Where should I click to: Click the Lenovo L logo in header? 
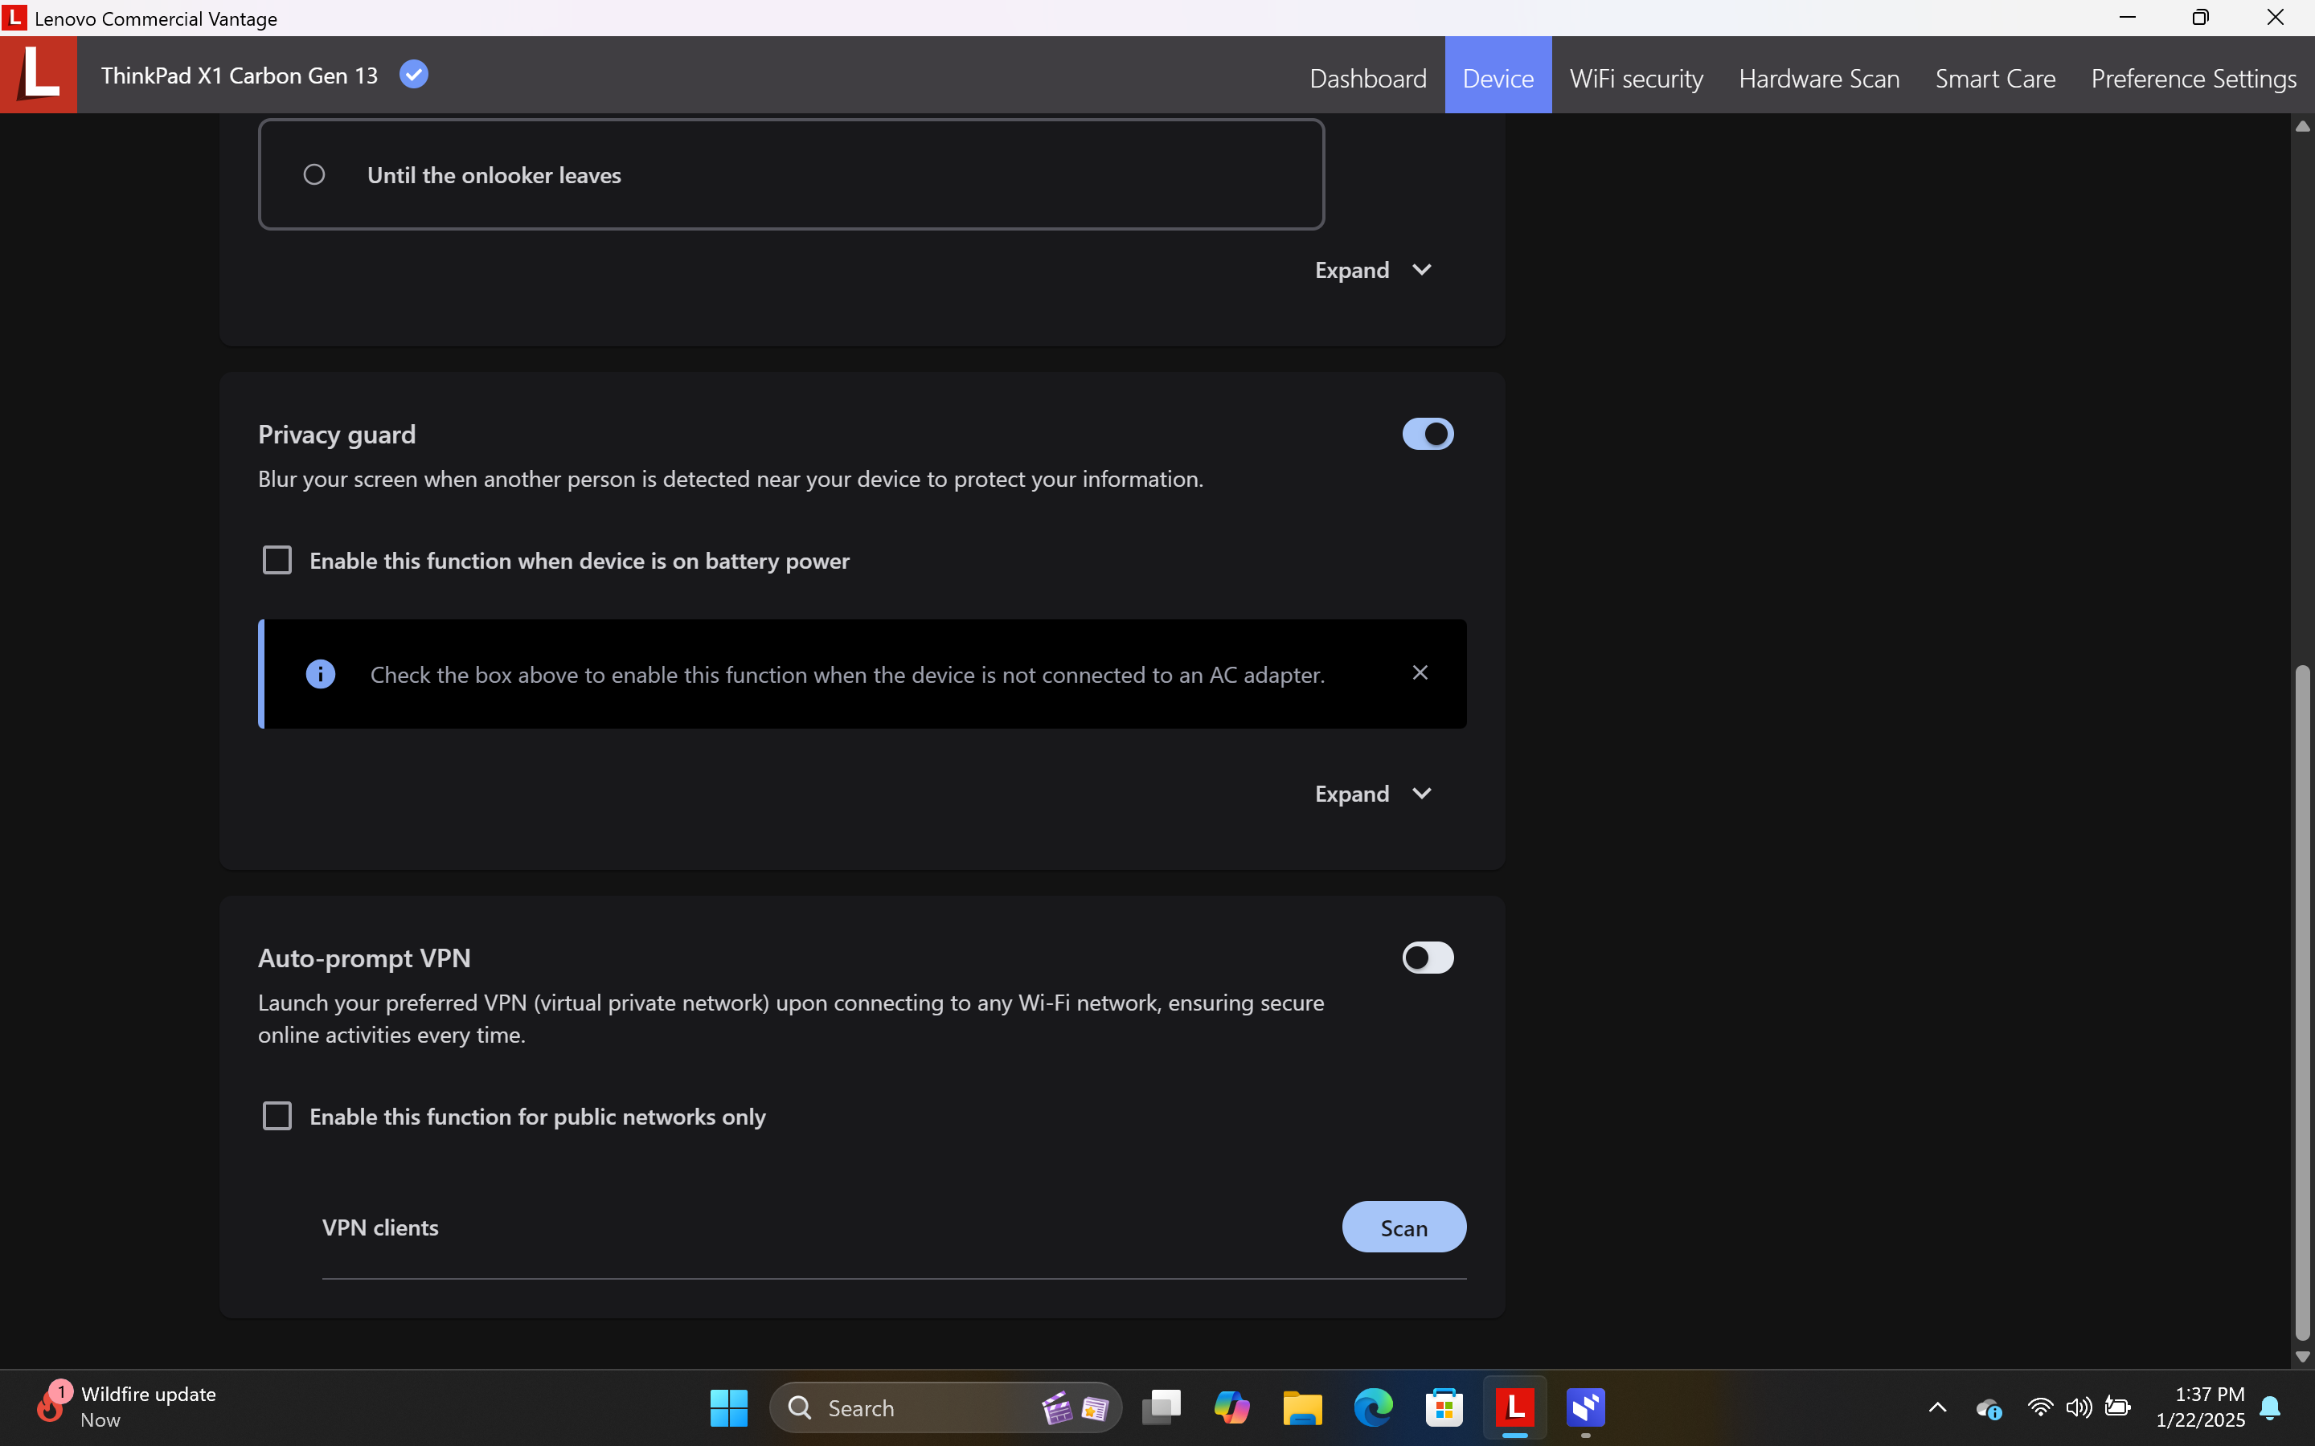(39, 75)
